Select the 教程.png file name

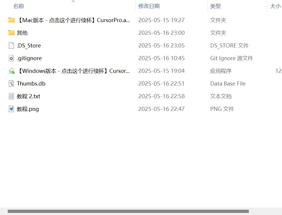(28, 109)
